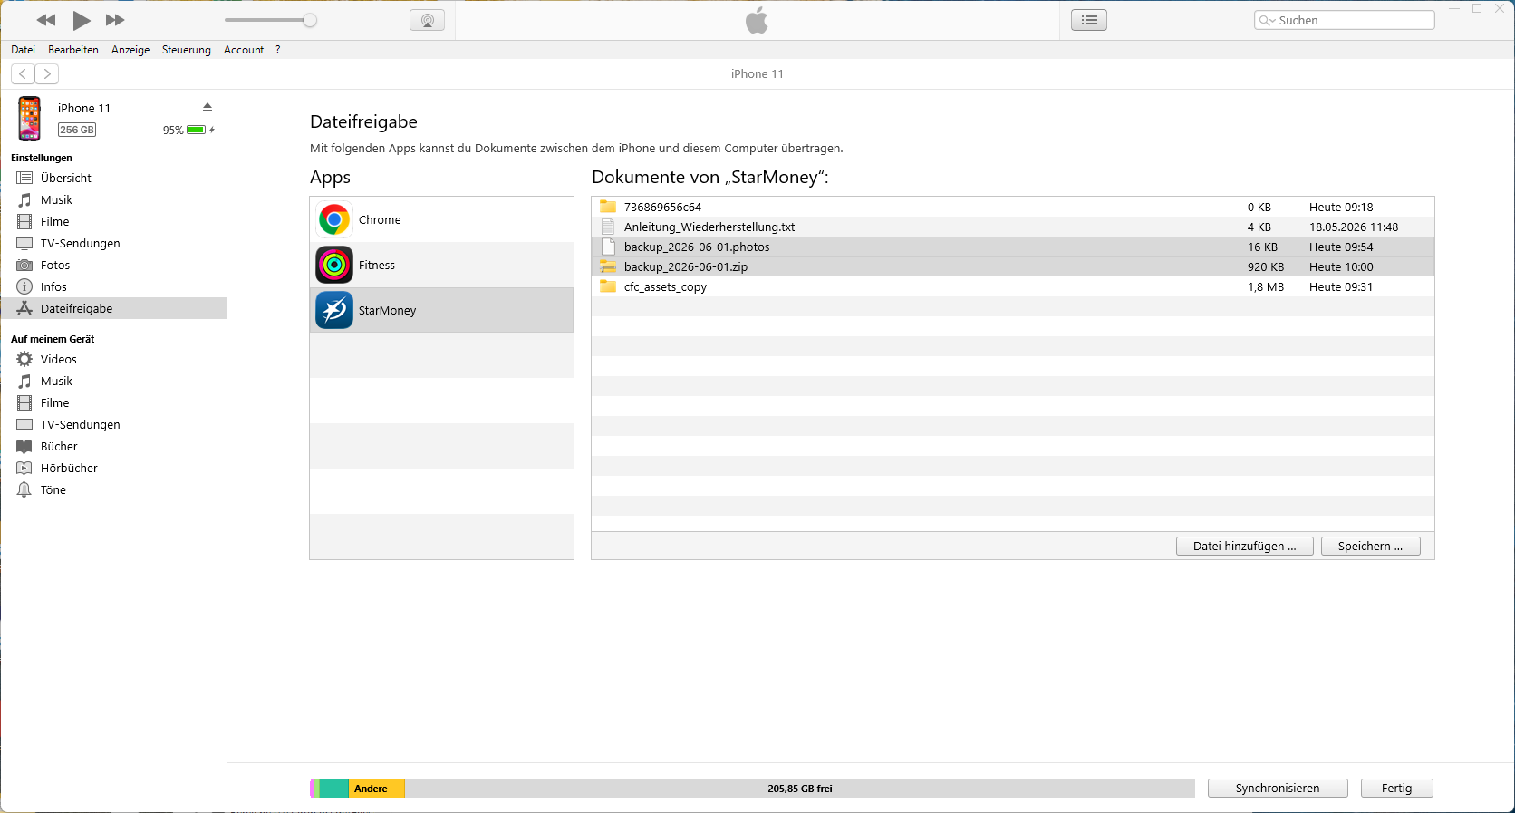Open Filme under Auf meinem Gerät
The width and height of the screenshot is (1515, 813).
(113, 402)
